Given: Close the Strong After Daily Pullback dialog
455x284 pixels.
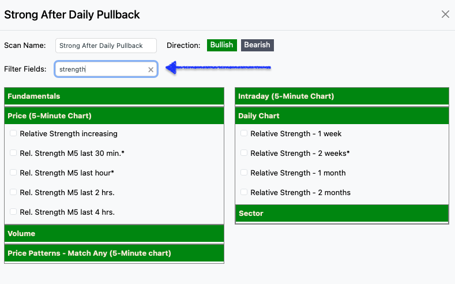Looking at the screenshot, I should click(445, 14).
